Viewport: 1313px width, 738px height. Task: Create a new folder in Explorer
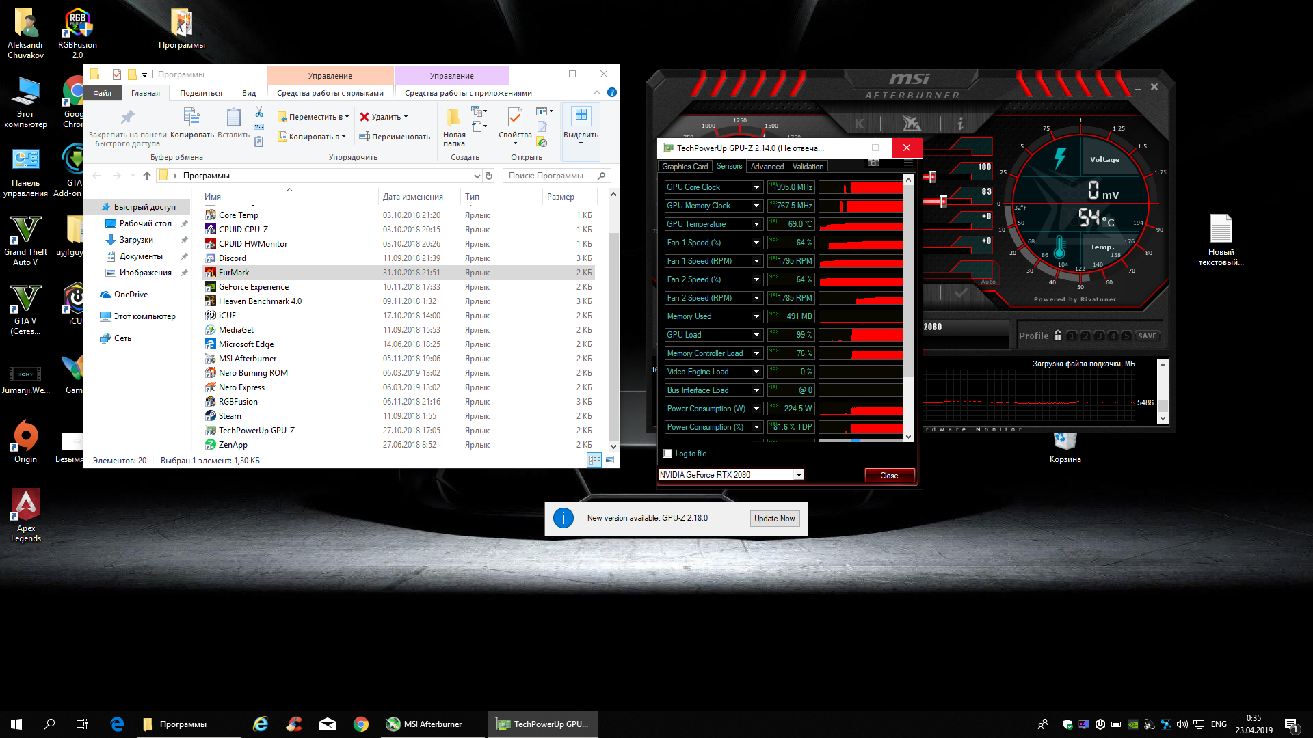click(453, 127)
